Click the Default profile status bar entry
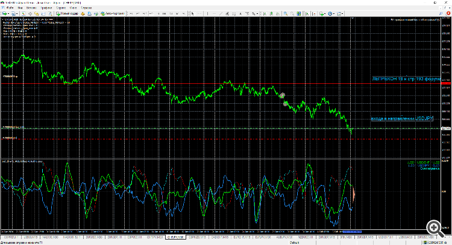 tap(294, 243)
